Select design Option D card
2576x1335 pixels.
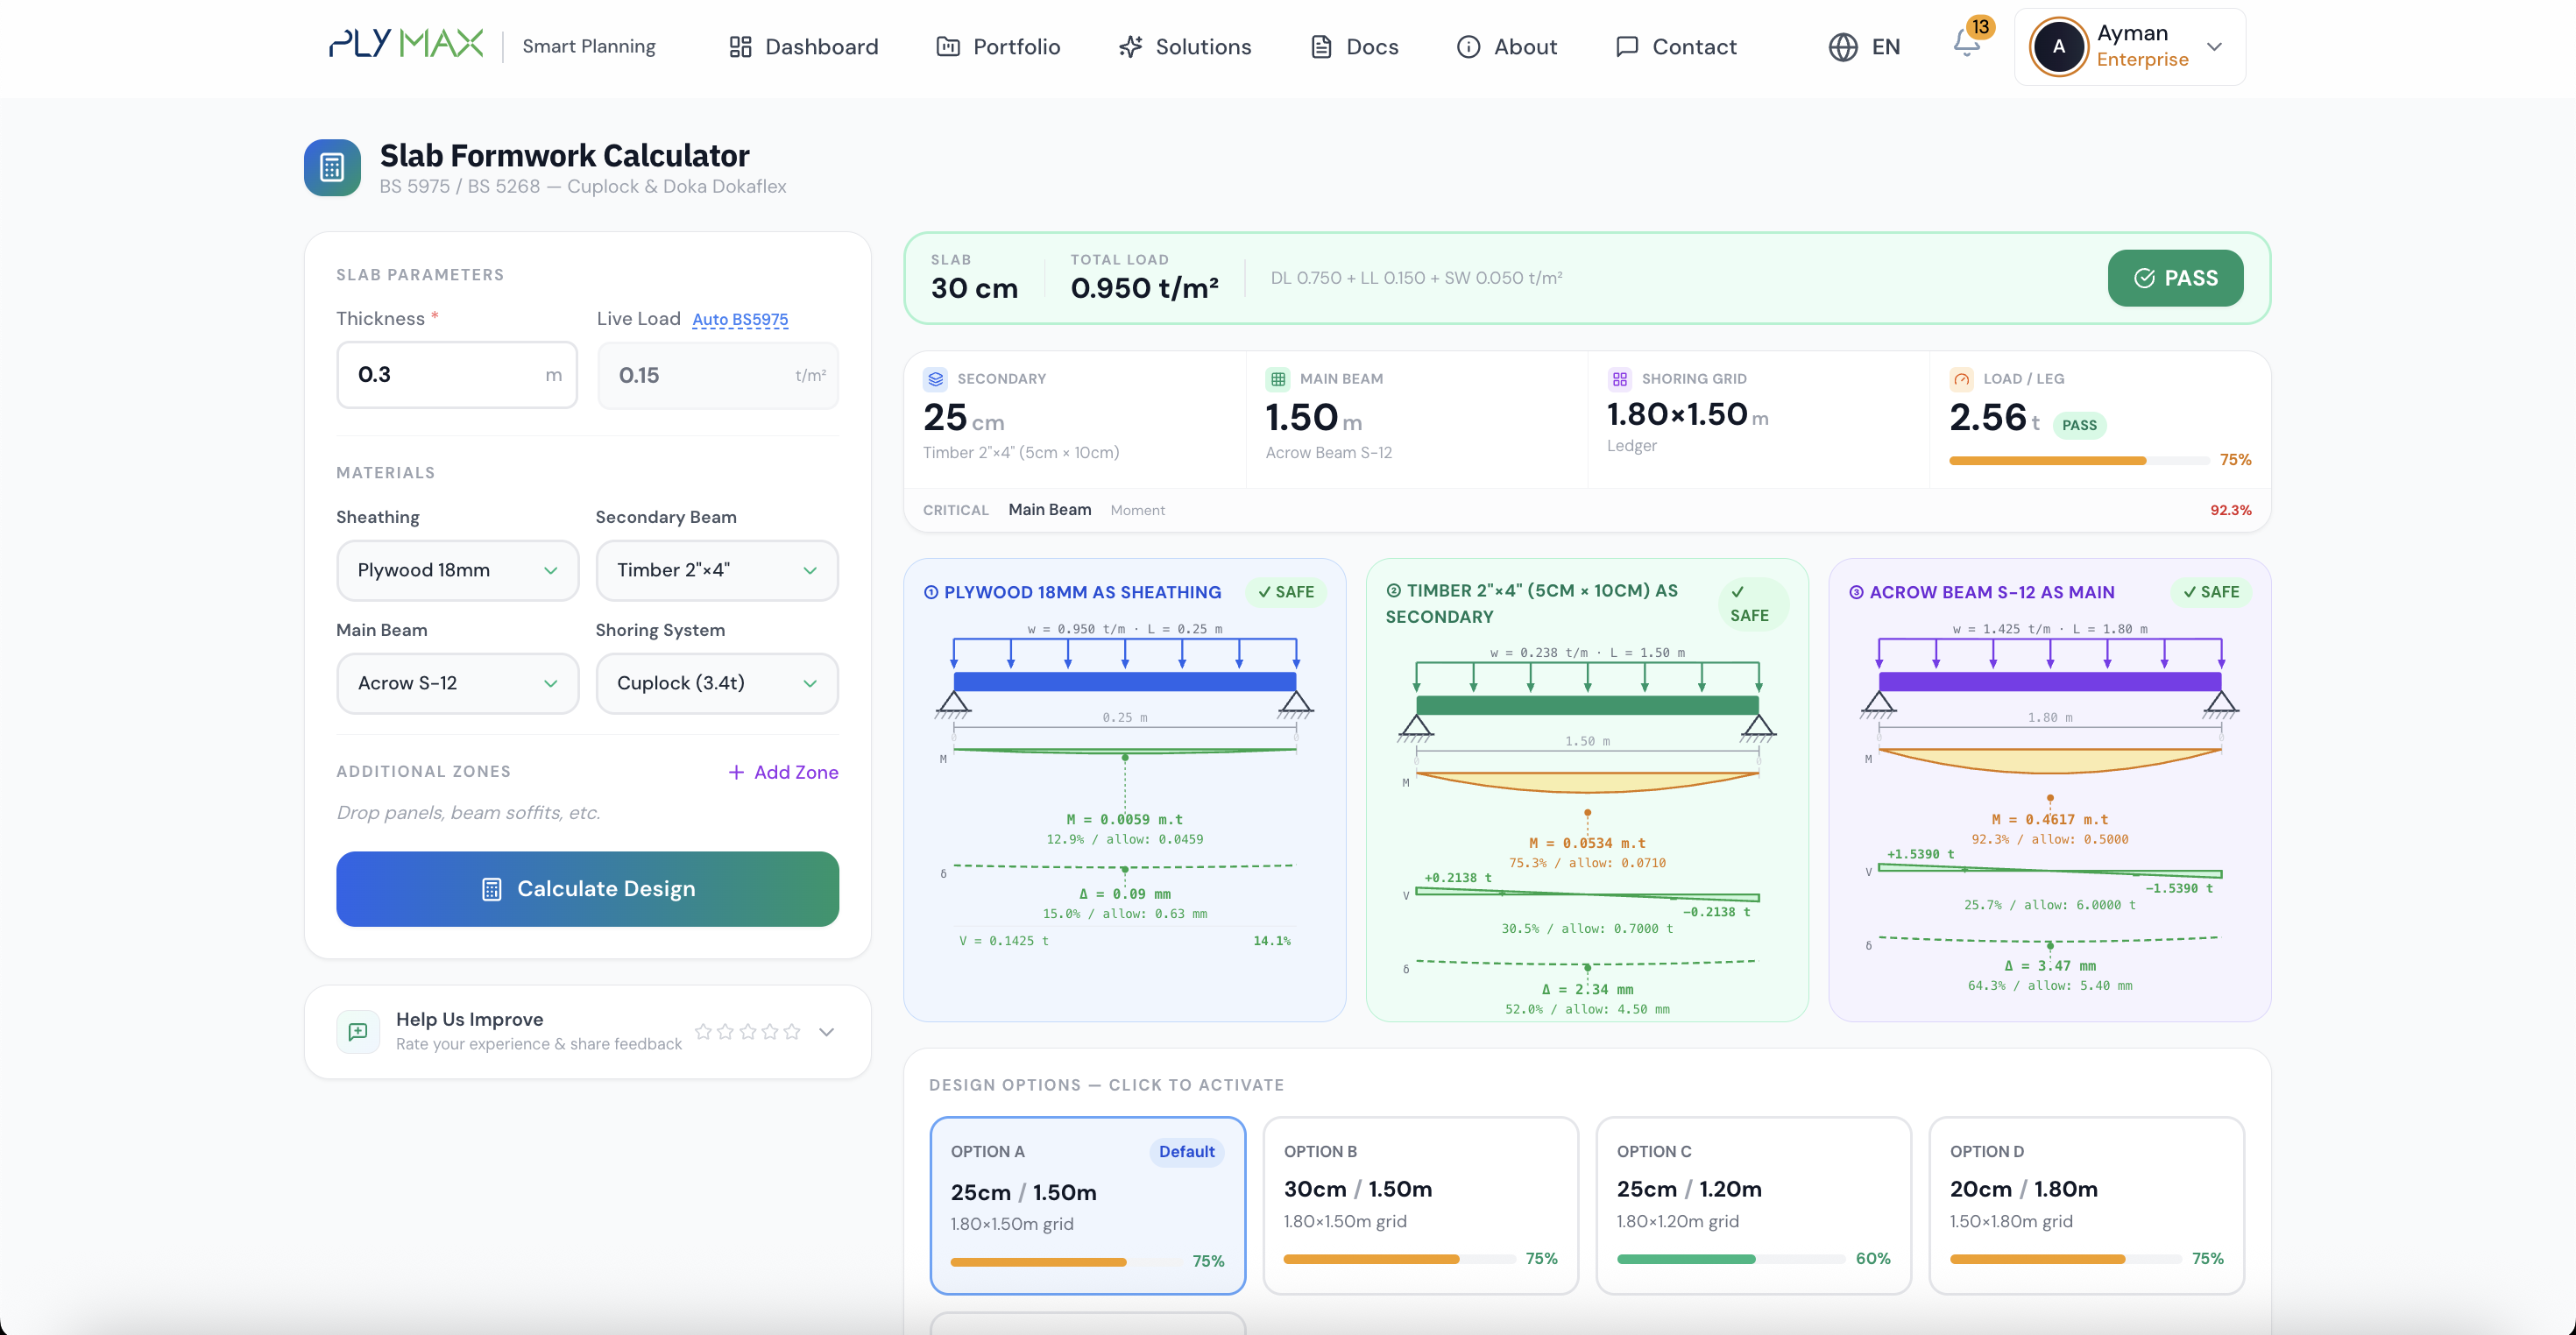(2086, 1204)
